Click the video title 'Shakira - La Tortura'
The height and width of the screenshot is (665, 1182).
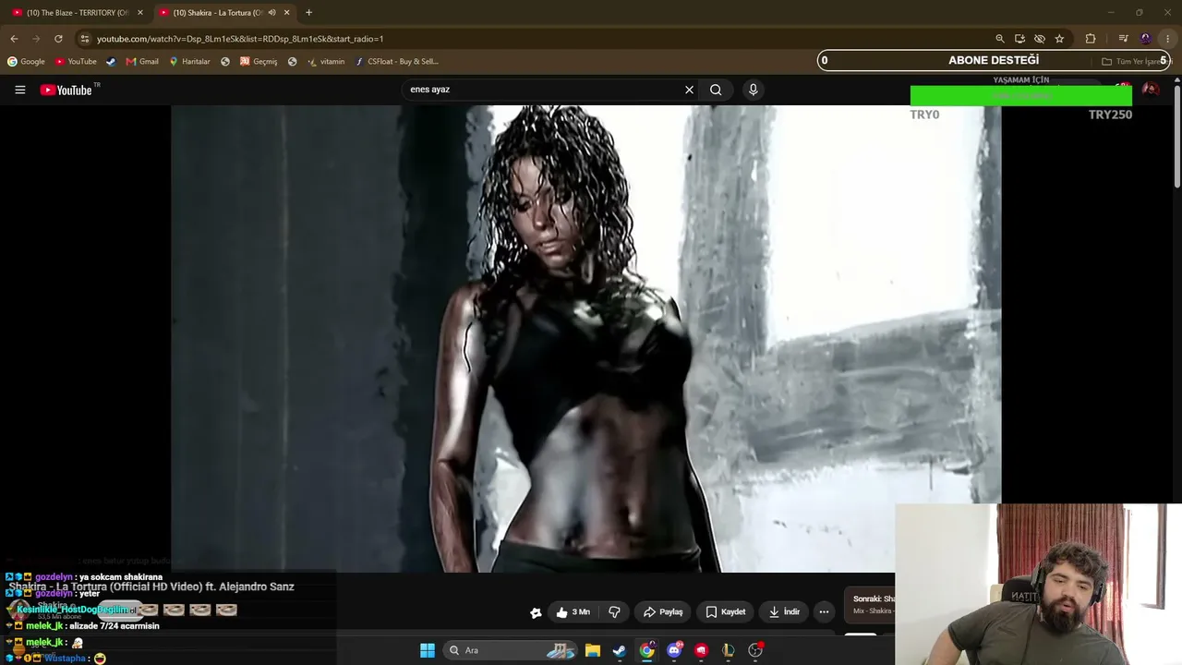click(151, 586)
